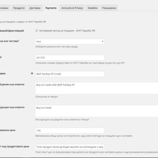Click the Активирай метод за плащане label

pyautogui.click(x=67, y=30)
